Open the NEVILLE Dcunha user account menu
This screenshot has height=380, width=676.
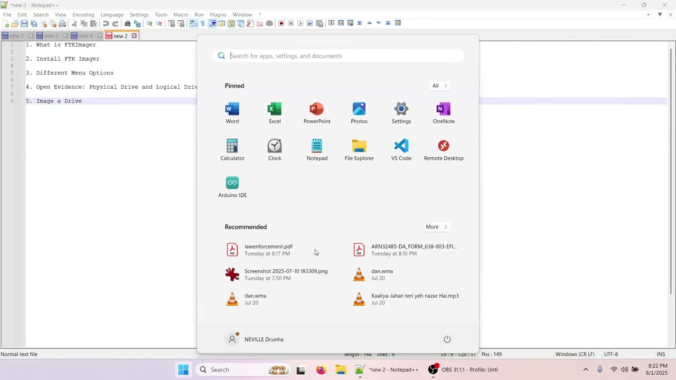tap(255, 339)
